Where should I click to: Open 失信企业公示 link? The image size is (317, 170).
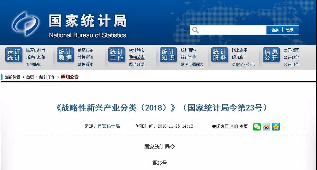pyautogui.click(x=243, y=64)
